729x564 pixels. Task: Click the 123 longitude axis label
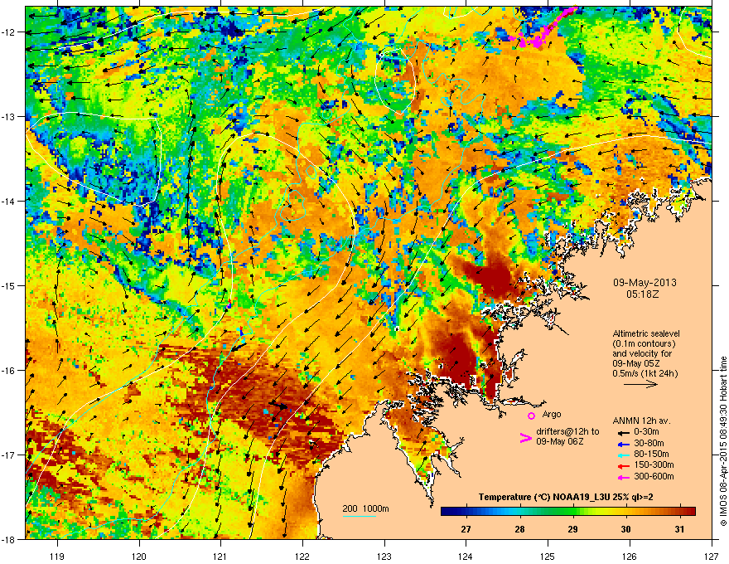(x=384, y=556)
